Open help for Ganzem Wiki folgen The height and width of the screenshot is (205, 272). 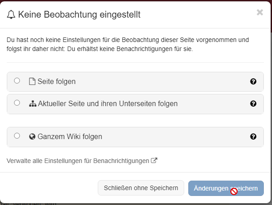pyautogui.click(x=253, y=137)
